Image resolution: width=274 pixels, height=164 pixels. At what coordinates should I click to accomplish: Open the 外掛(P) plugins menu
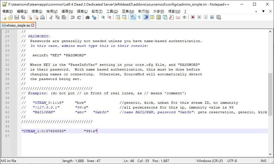158,11
